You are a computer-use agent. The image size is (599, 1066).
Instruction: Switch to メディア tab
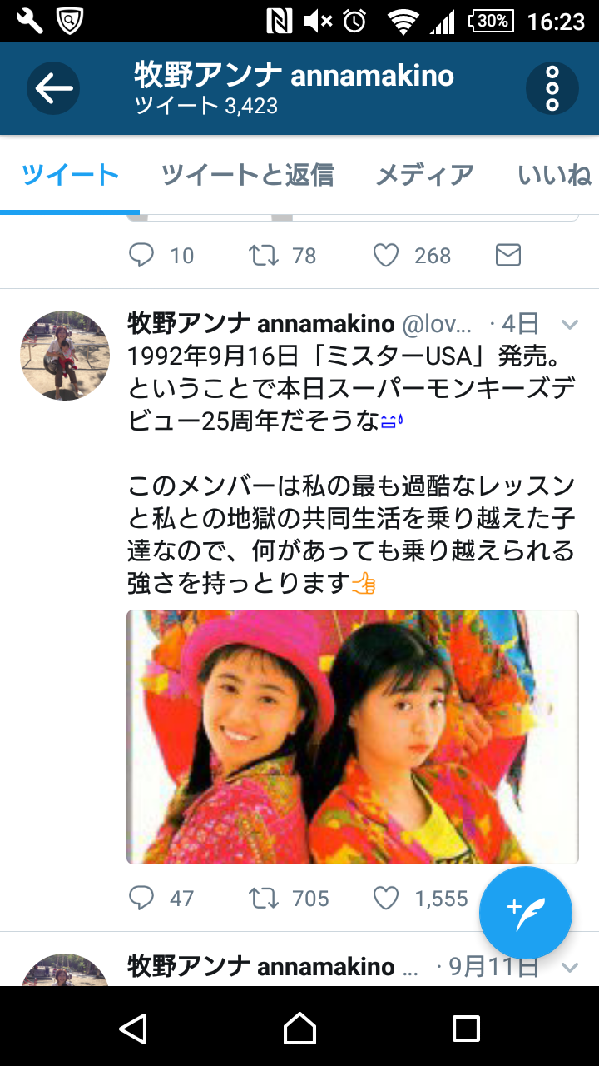[x=425, y=175]
